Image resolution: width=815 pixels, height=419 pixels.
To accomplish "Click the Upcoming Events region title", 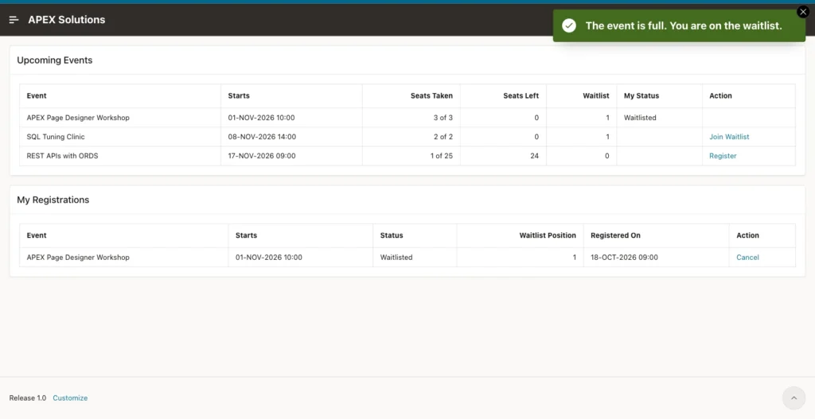I will tap(55, 60).
